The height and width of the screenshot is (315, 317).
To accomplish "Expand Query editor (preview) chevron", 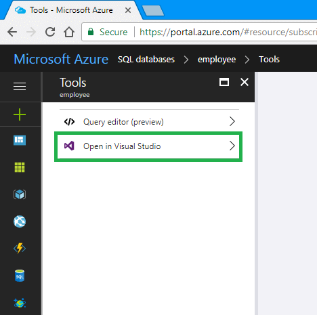I will click(x=232, y=121).
